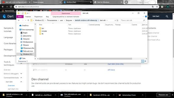
Task: Open Средства работы со сжатыми папками tab
Action: coord(66,17)
